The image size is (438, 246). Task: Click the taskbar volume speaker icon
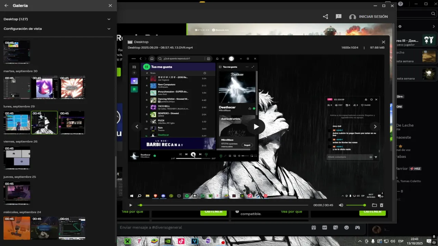[x=392, y=241]
